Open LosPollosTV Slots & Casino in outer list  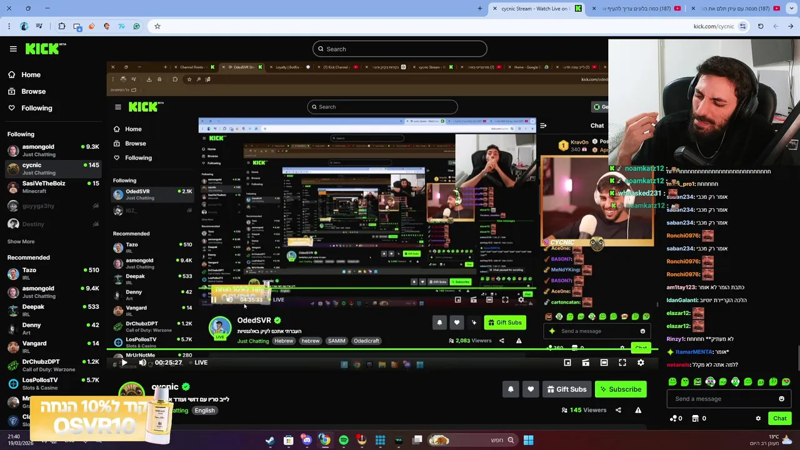click(53, 384)
